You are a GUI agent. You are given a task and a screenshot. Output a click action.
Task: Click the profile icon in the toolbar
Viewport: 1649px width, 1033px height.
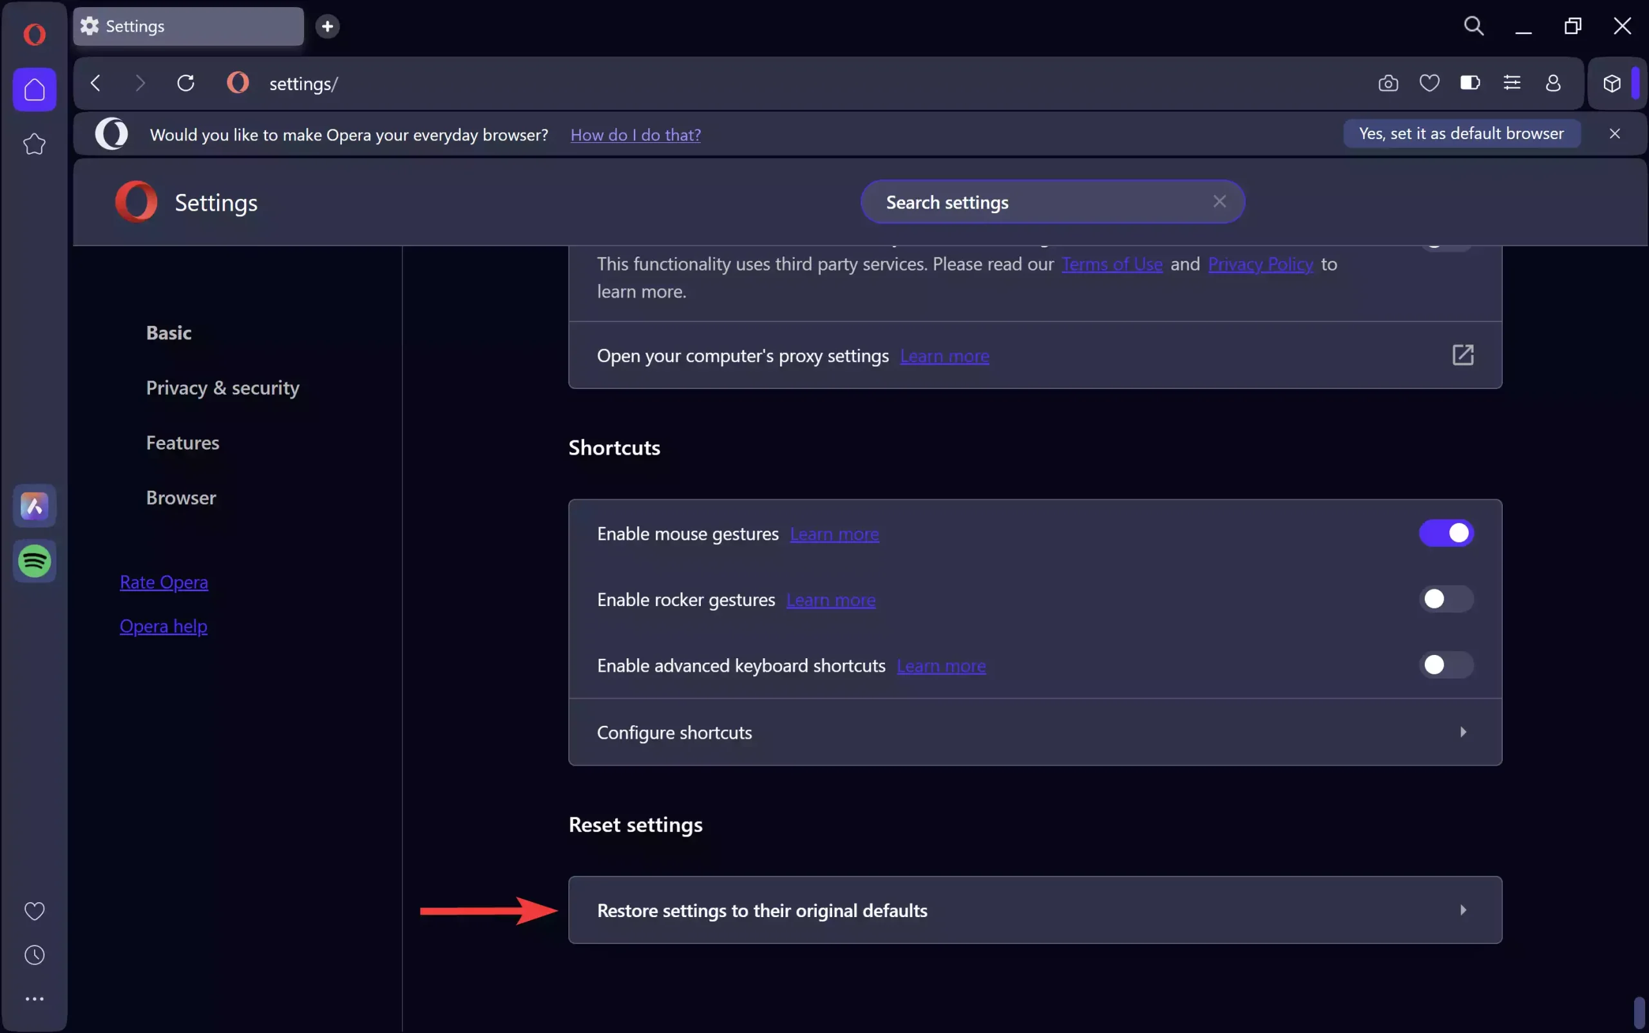click(1553, 83)
